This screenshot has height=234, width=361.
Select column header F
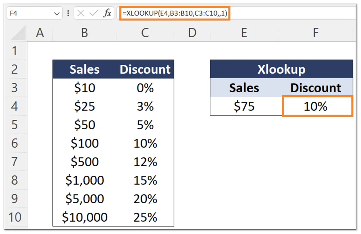315,33
